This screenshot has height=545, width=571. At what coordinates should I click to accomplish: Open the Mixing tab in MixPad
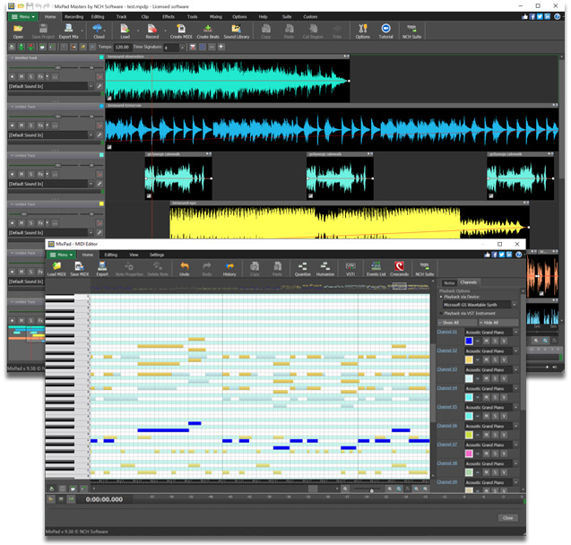[215, 17]
